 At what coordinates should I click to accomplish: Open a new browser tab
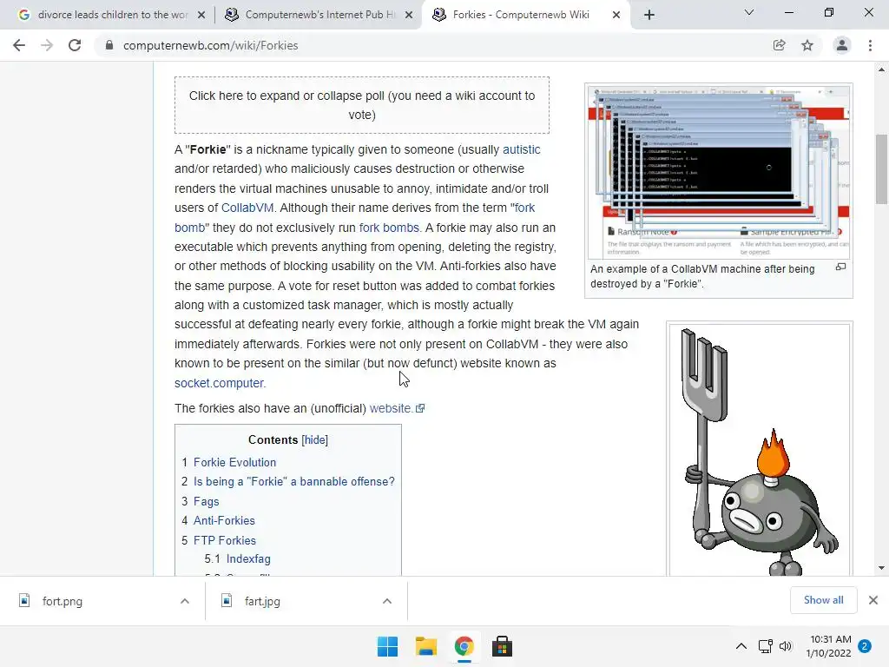649,15
